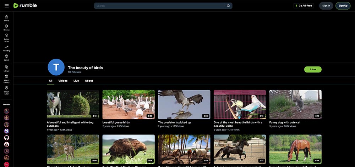Switch to the Live tab

(76, 81)
